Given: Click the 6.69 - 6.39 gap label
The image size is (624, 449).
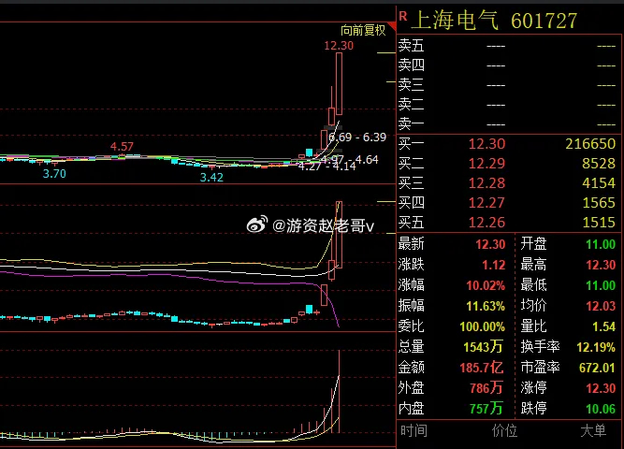Looking at the screenshot, I should (x=357, y=138).
